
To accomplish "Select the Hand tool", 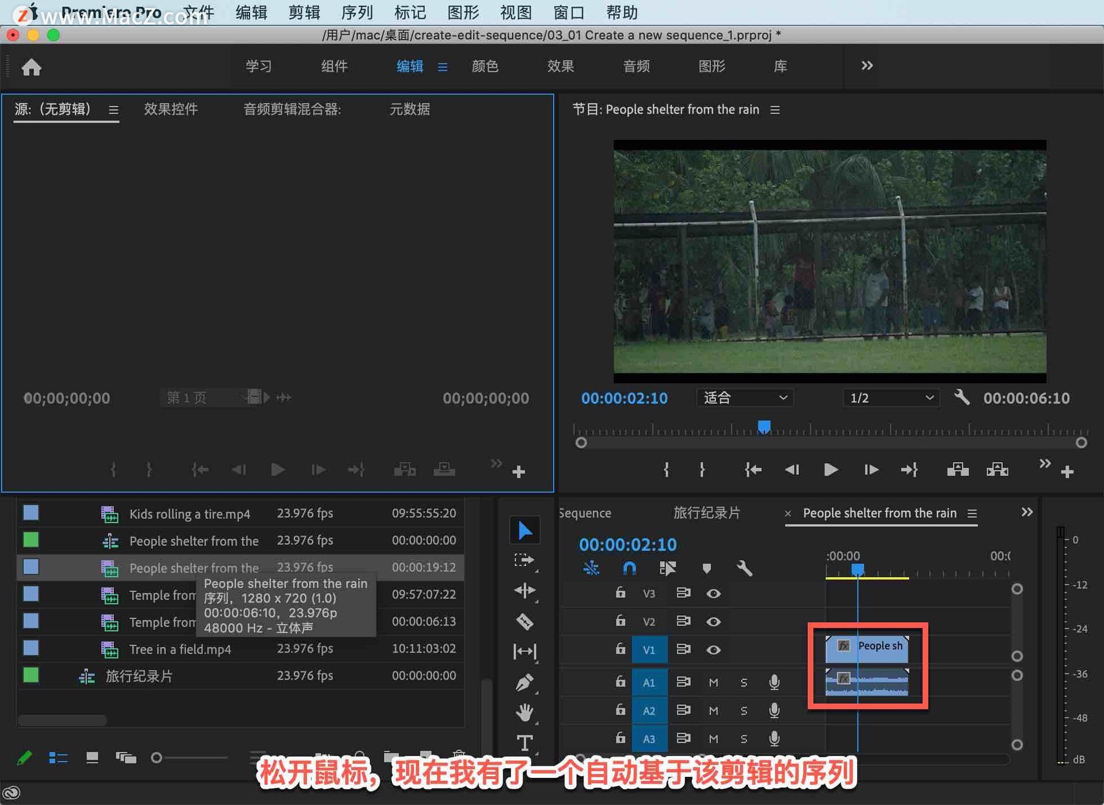I will [x=524, y=712].
